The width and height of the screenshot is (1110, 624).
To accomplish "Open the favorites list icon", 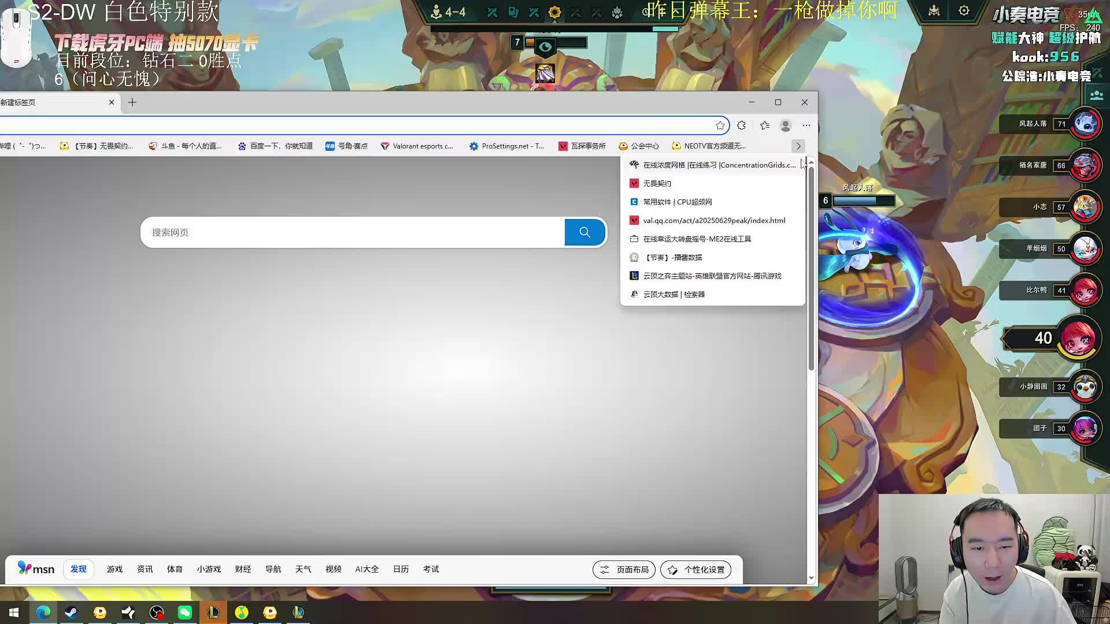I will pyautogui.click(x=765, y=125).
